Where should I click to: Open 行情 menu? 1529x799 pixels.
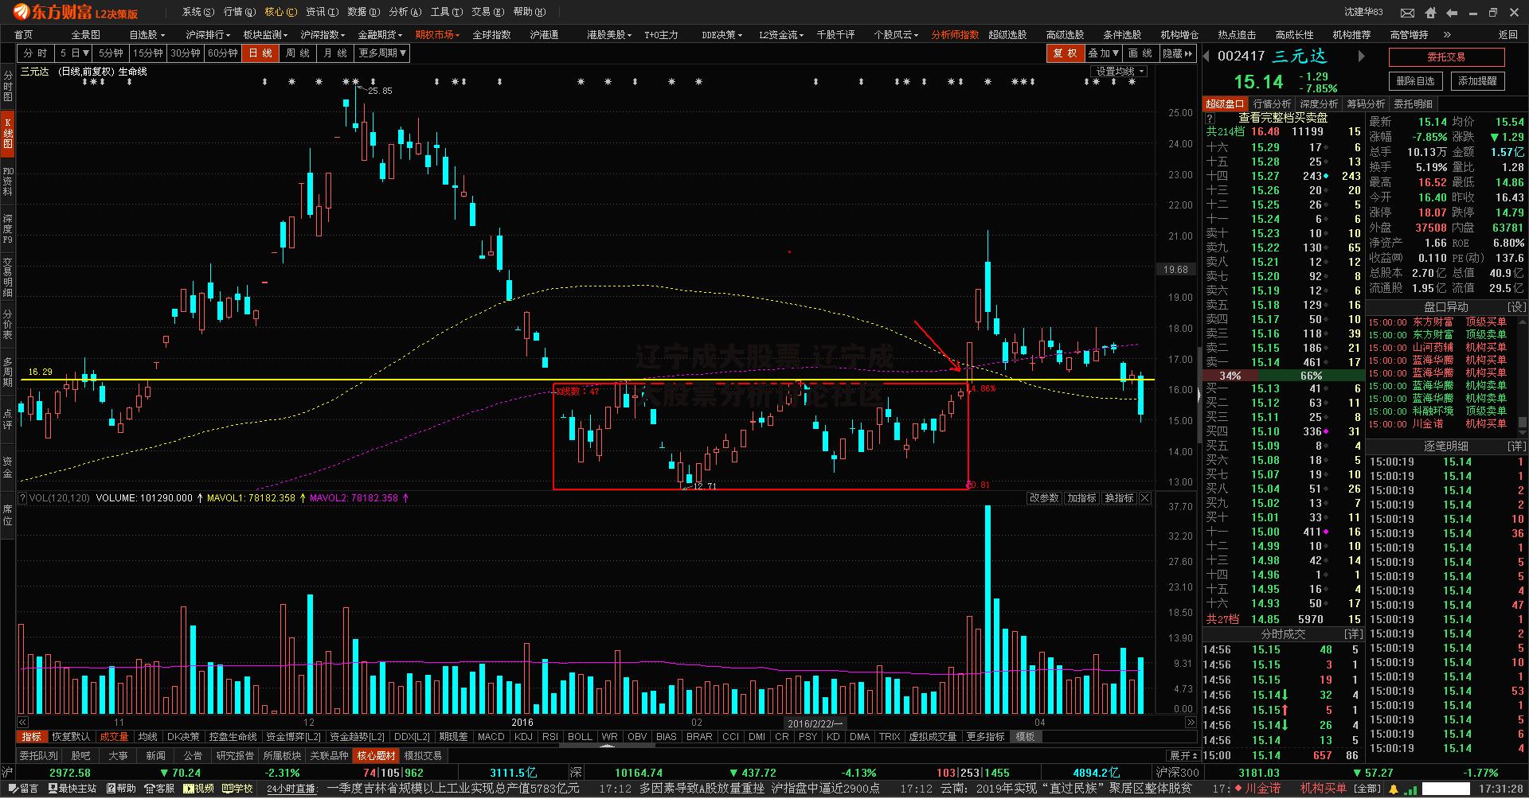[x=239, y=12]
